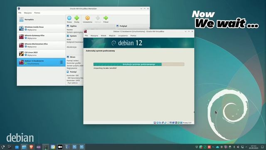Click the Prawy Ctrl host key label
266x150 pixels.
(187, 122)
